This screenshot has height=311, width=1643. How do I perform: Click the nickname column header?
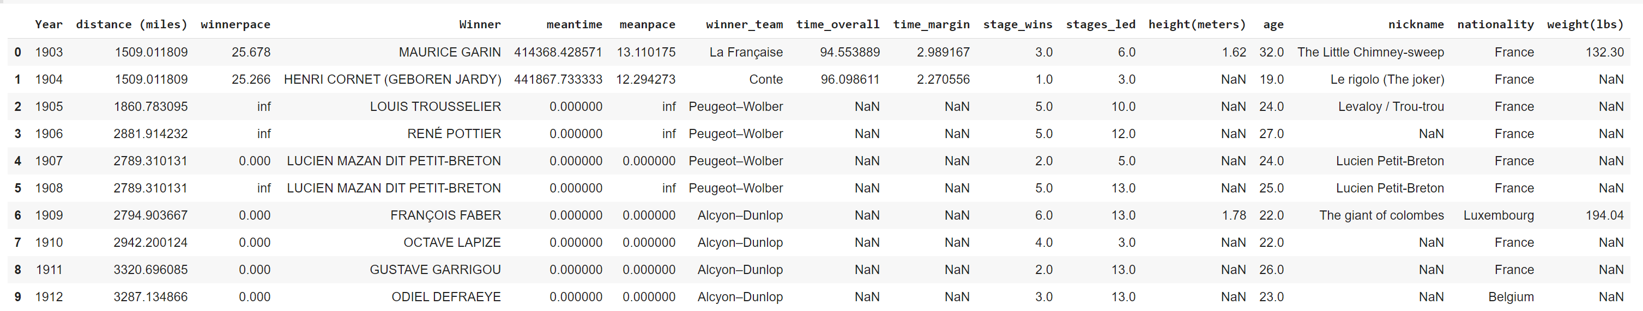tap(1415, 24)
